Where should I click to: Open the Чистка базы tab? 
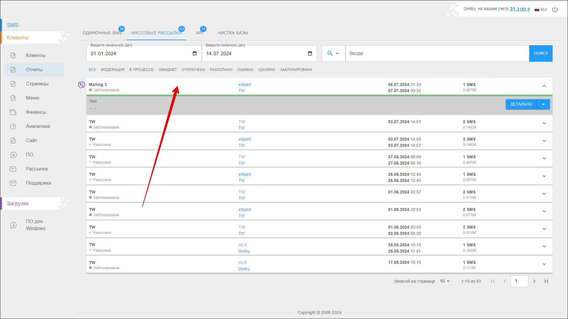tap(233, 33)
